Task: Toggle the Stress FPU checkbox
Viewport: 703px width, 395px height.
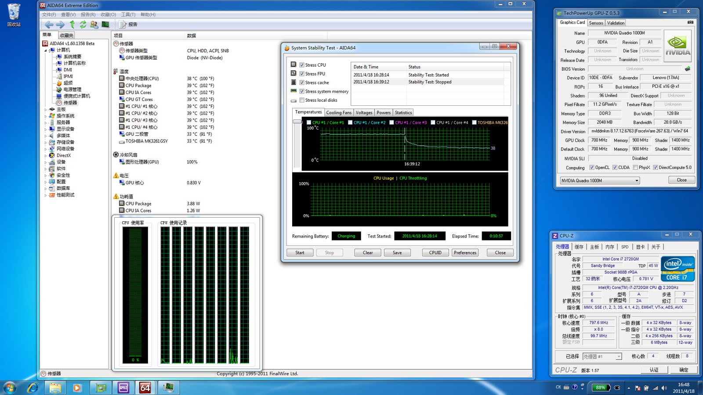Action: click(302, 74)
